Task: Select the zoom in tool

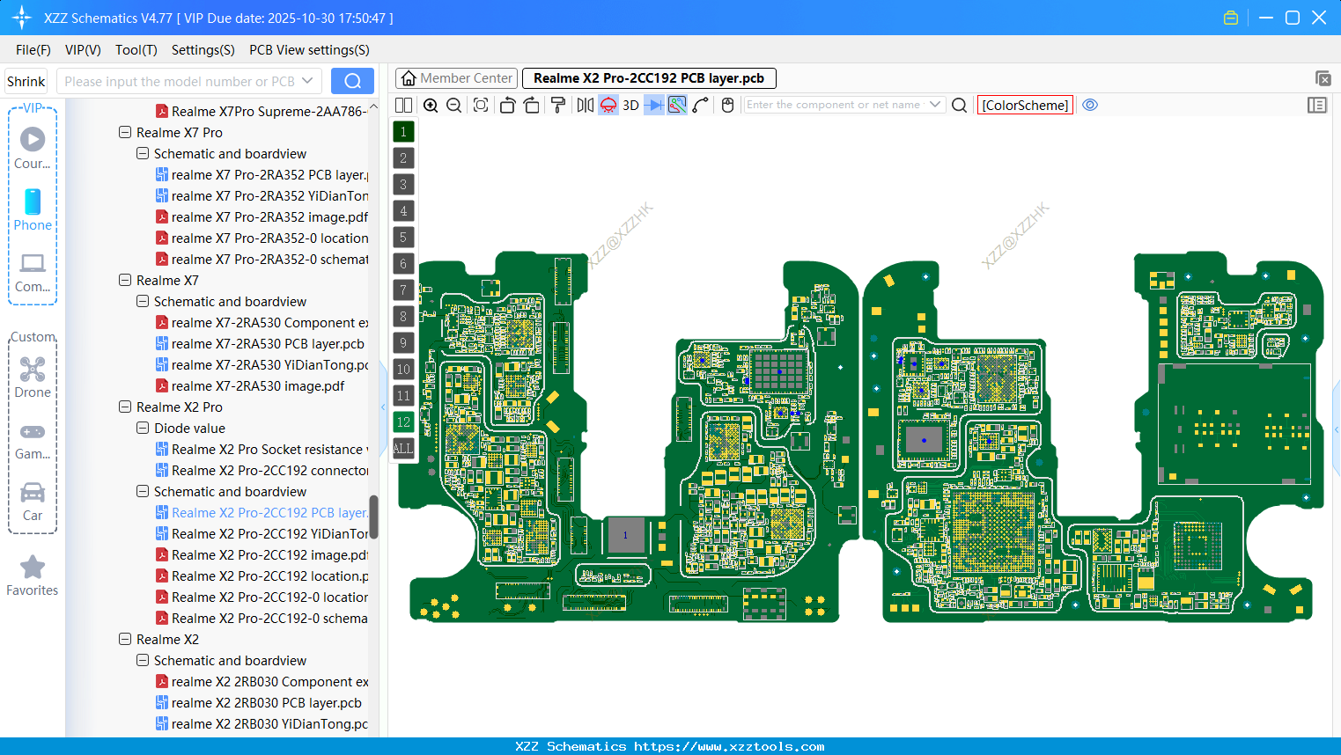Action: 431,105
